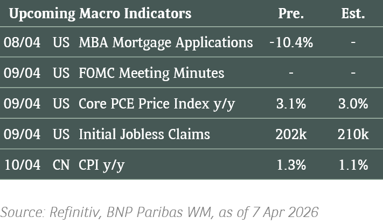This screenshot has width=383, height=224.
Task: Click the 3.1% previous Core PCE value
Action: point(291,104)
